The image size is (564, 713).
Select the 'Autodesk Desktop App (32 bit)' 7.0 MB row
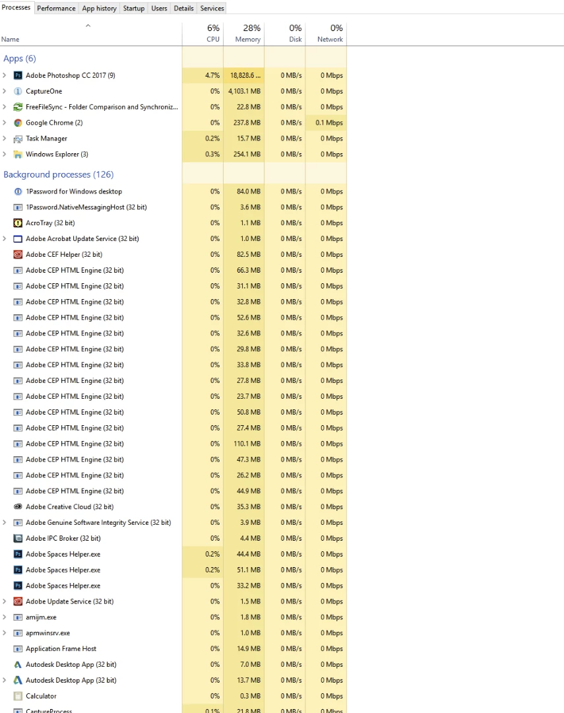point(173,664)
